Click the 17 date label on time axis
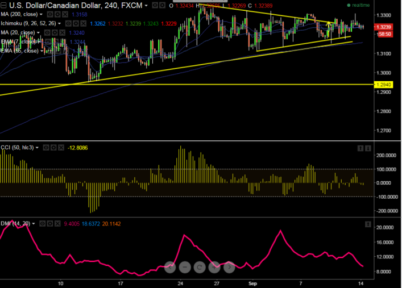This screenshot has height=288, width=402. 121,283
